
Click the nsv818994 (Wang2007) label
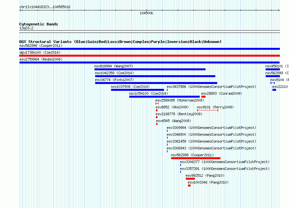click(x=114, y=66)
